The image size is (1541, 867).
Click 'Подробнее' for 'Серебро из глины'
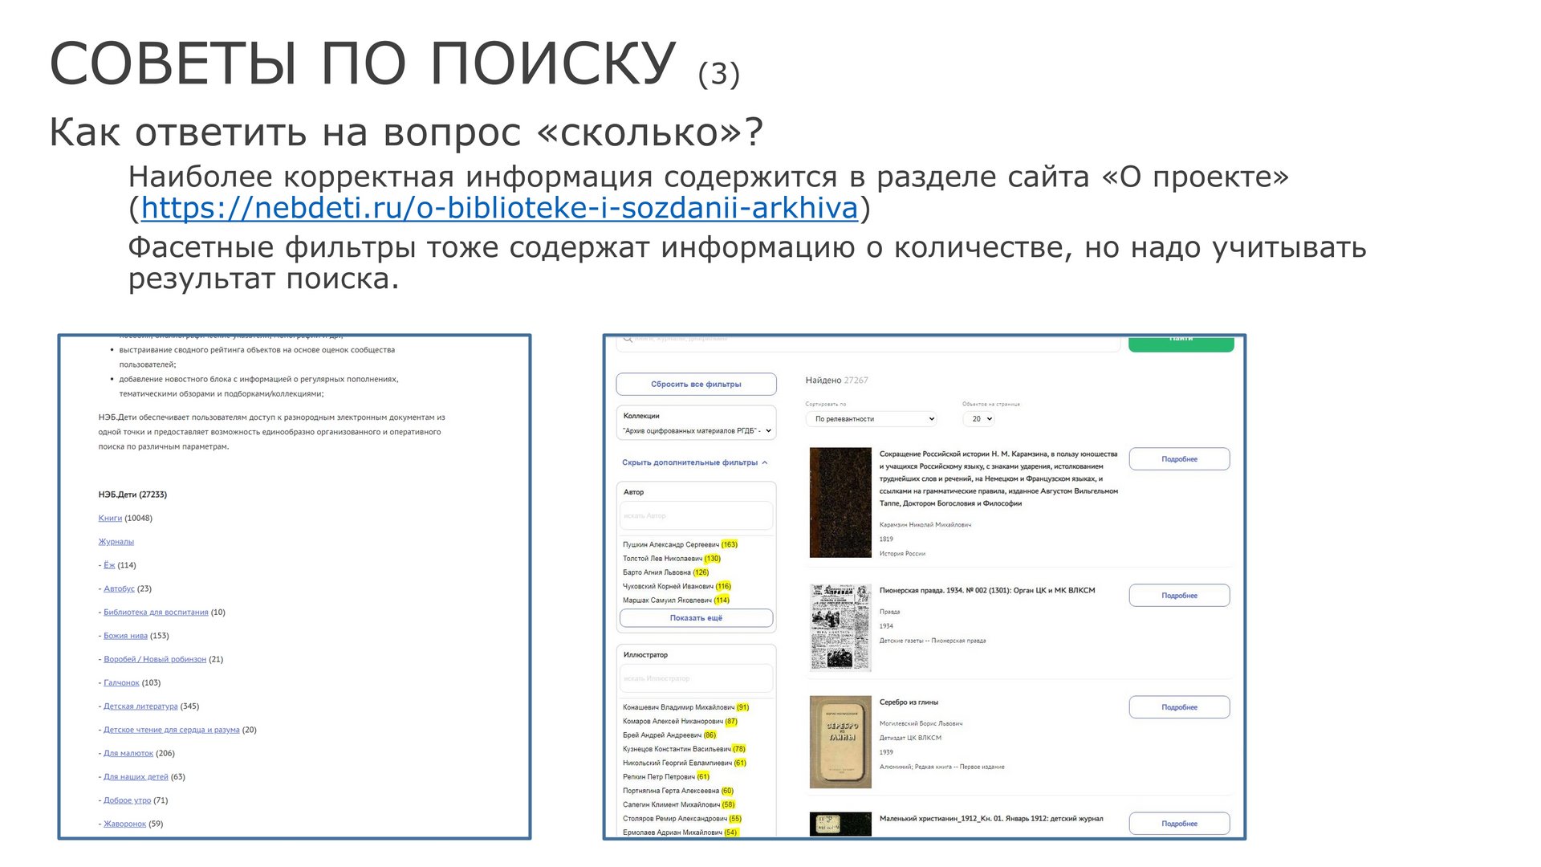[x=1179, y=707]
